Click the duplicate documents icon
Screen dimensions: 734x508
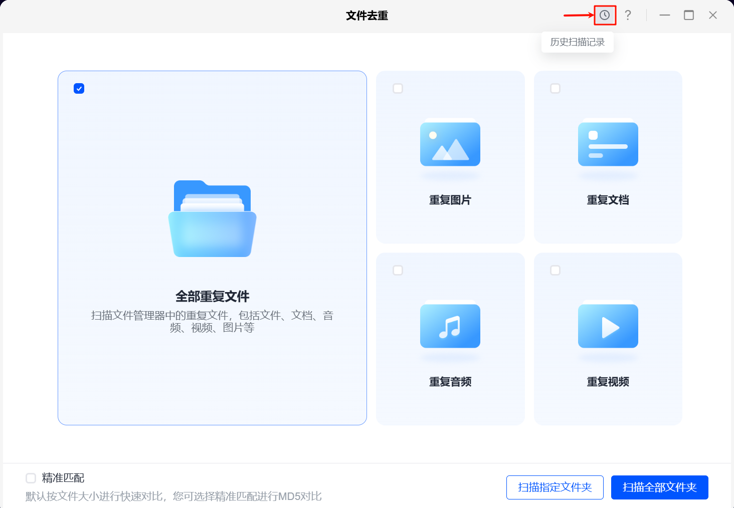608,144
